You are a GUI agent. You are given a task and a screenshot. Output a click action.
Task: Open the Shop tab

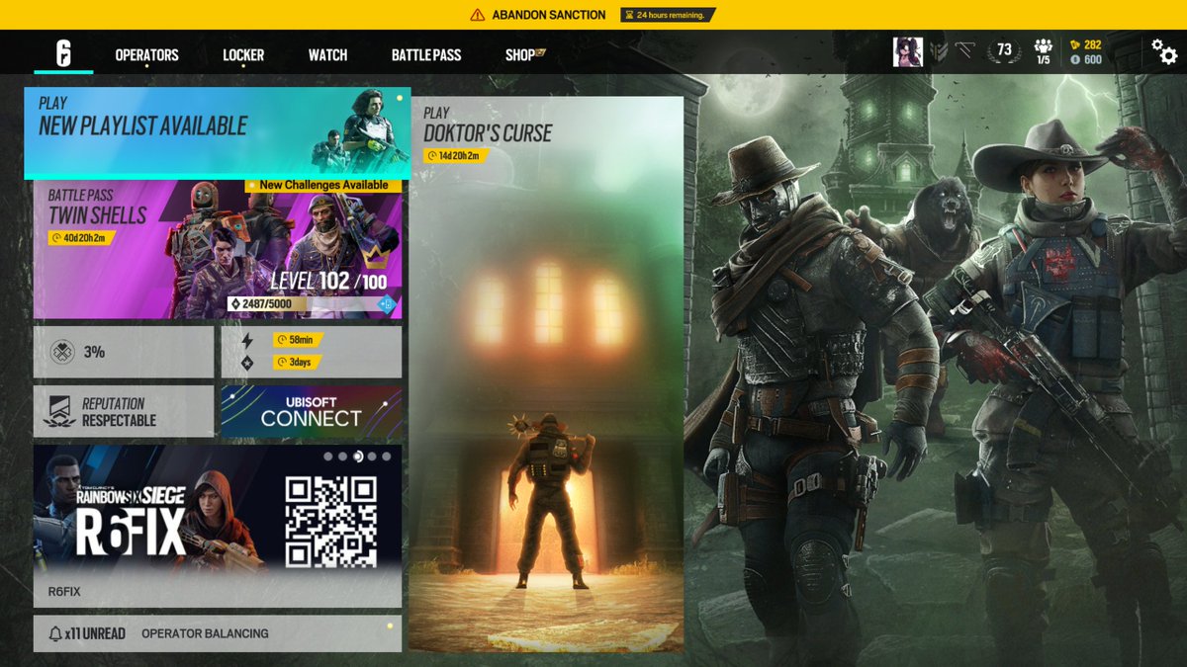(525, 55)
